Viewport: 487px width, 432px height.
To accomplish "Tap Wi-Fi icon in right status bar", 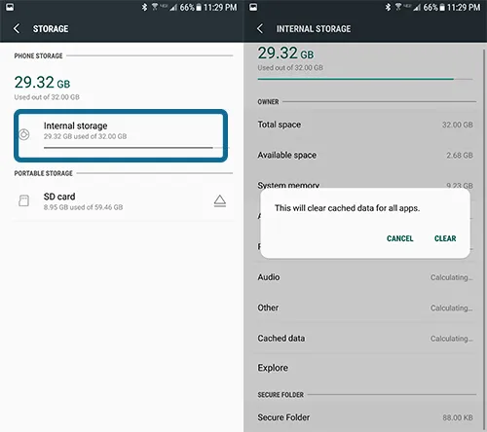I will coord(398,7).
